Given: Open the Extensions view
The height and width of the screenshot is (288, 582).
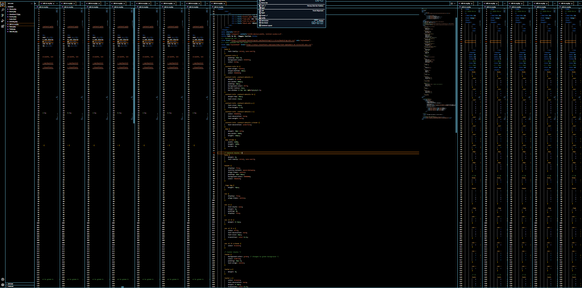Looking at the screenshot, I should point(3,26).
